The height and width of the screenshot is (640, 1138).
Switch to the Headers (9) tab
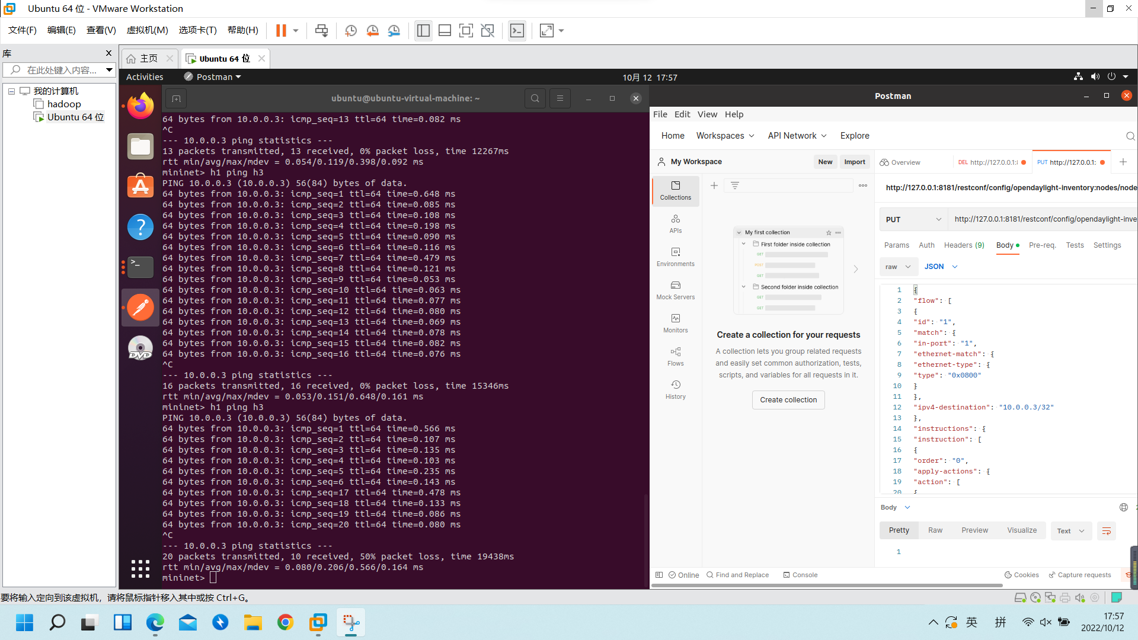point(964,245)
